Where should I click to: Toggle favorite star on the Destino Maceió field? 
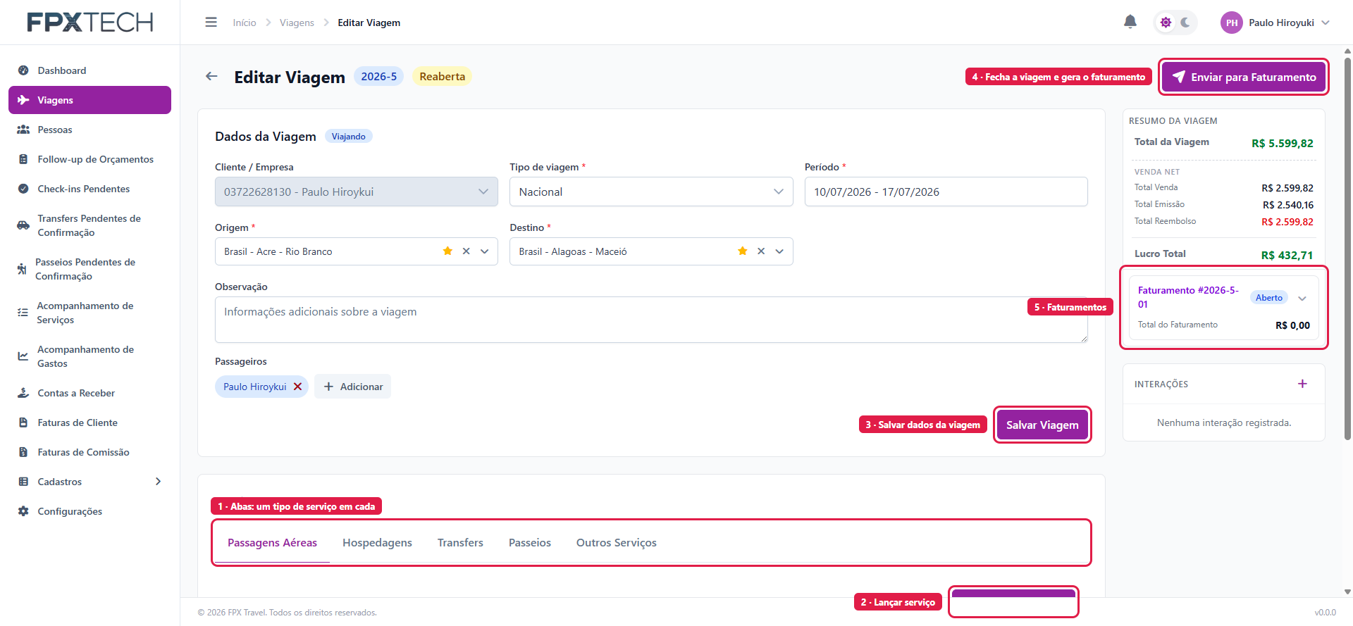click(742, 251)
